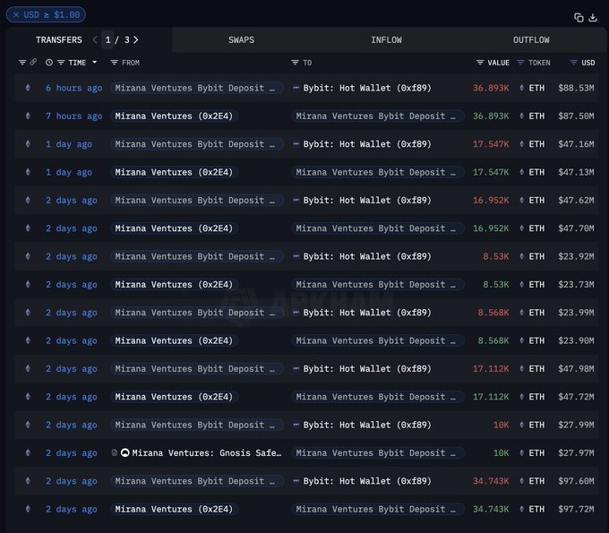Go to previous transfers page chevron
Viewport: 609px width, 533px height.
pyautogui.click(x=95, y=39)
